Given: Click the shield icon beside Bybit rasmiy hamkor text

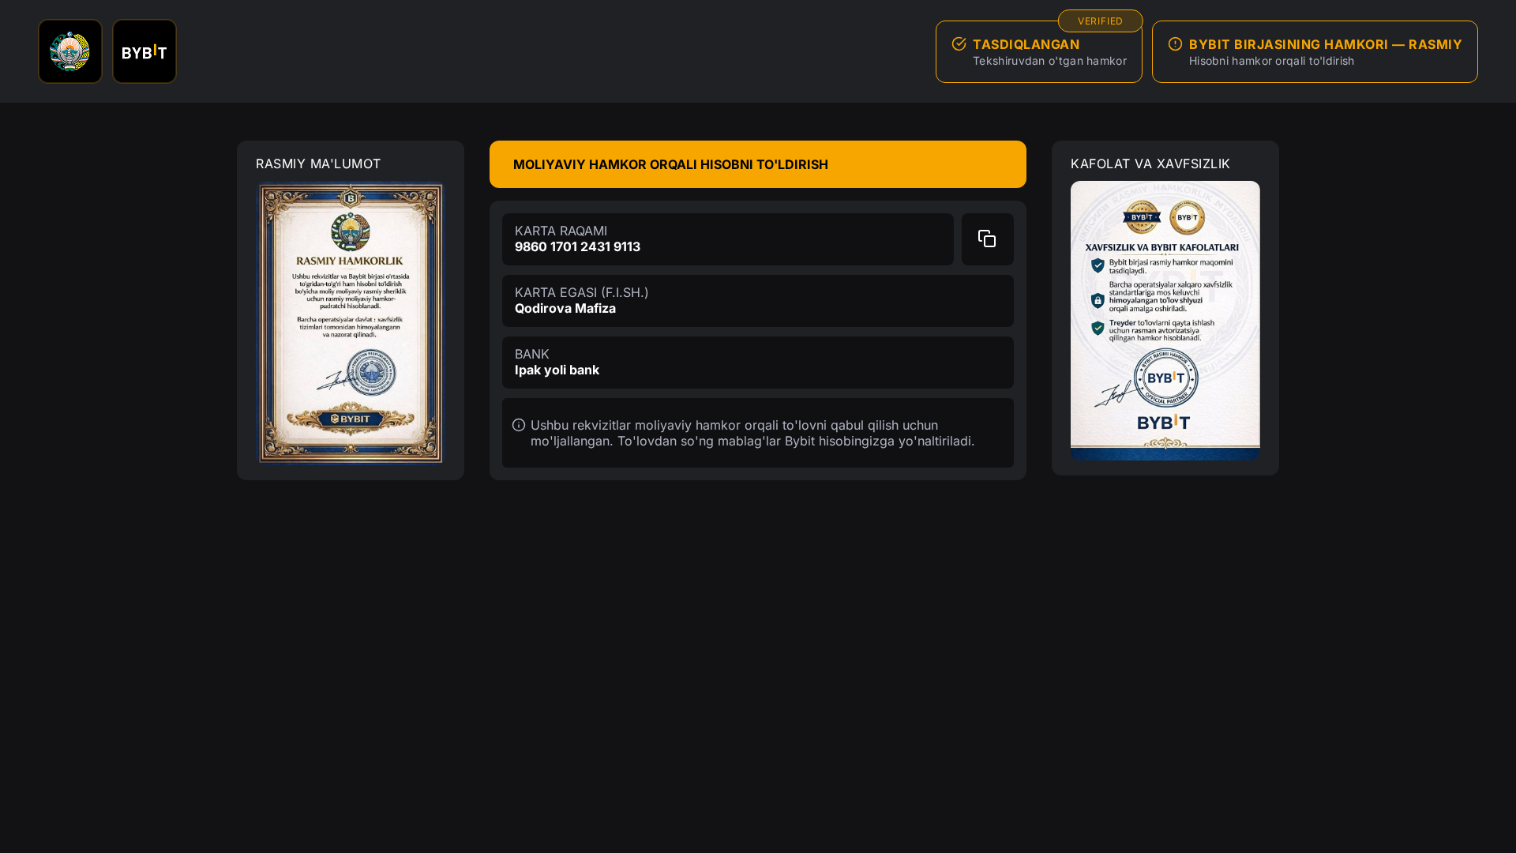Looking at the screenshot, I should coord(1097,265).
